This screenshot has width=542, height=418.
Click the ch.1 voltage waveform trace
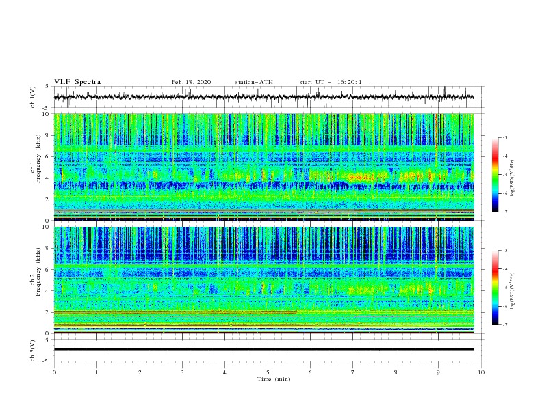point(263,97)
